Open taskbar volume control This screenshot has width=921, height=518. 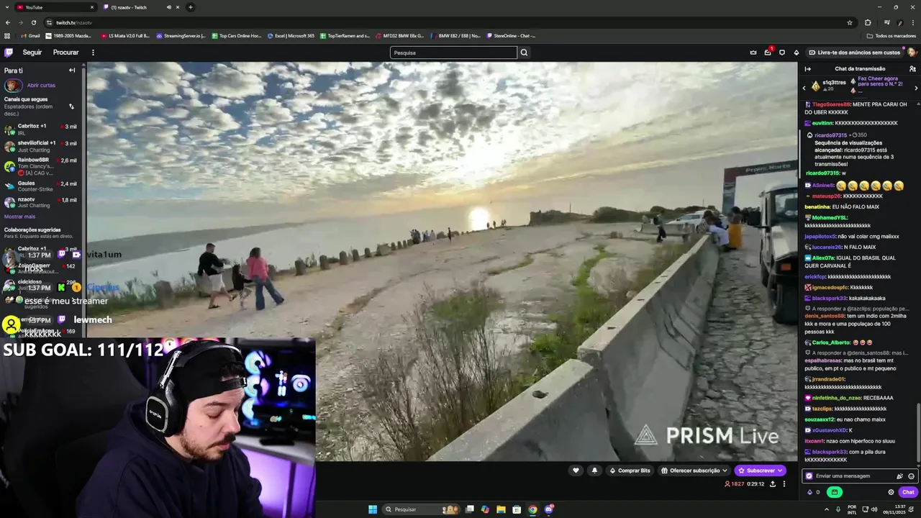[874, 509]
